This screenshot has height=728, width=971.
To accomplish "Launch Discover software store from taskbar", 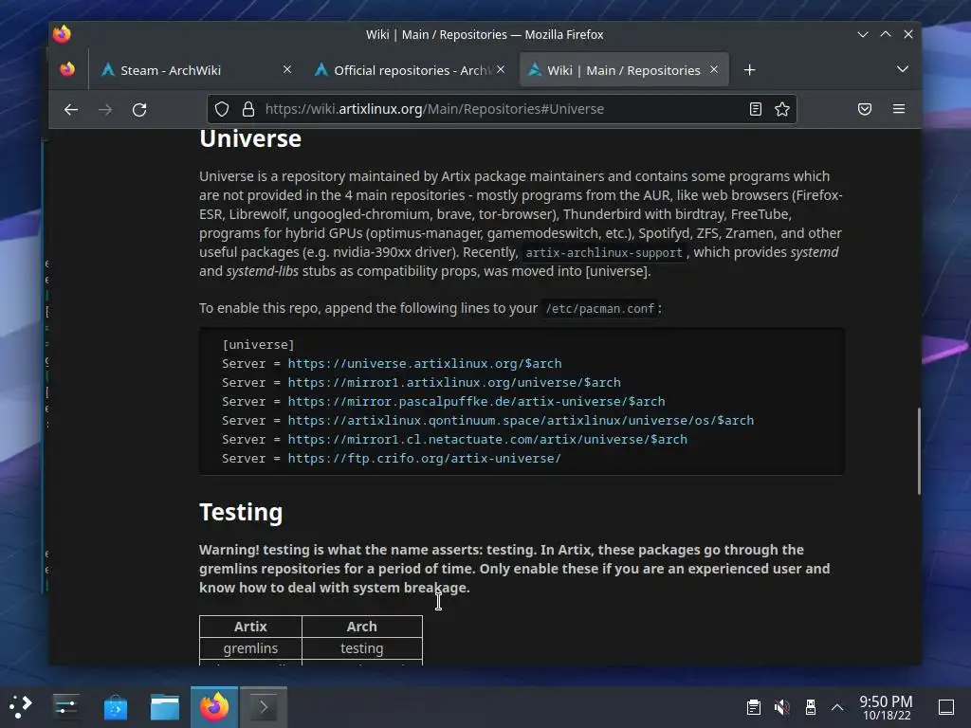I will (x=115, y=707).
